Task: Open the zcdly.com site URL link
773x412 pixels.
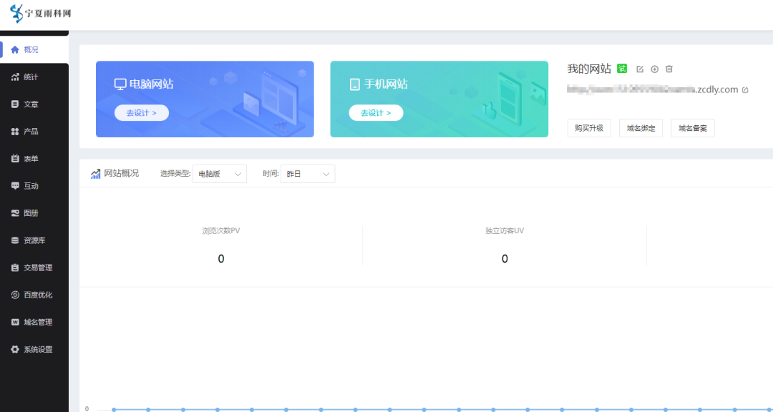Action: [x=653, y=89]
